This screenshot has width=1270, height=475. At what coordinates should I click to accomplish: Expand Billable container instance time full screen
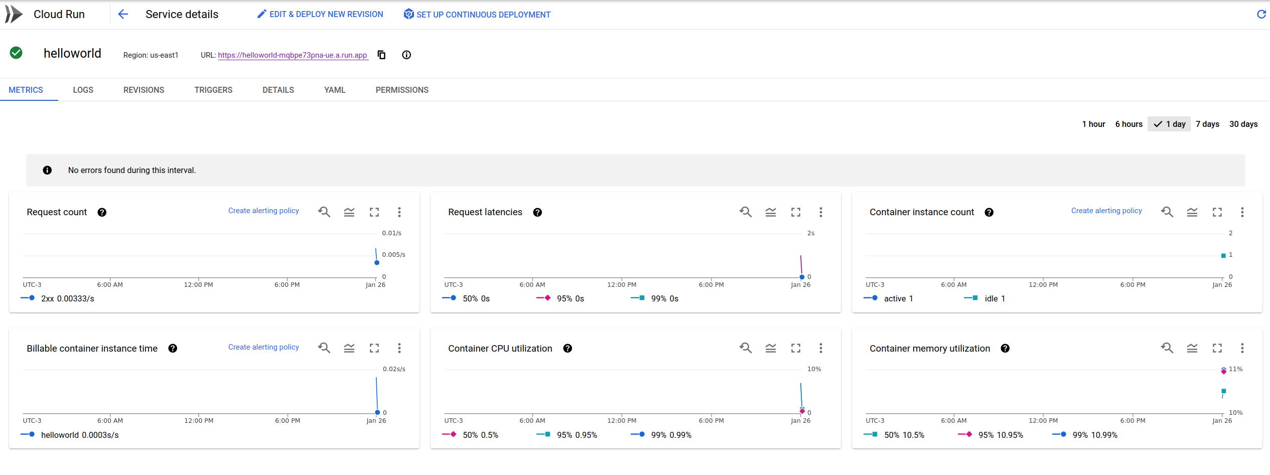point(374,348)
